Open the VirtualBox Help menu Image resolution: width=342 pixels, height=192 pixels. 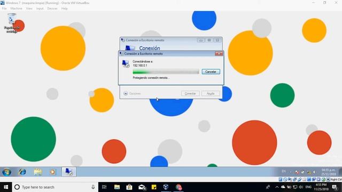coord(64,9)
